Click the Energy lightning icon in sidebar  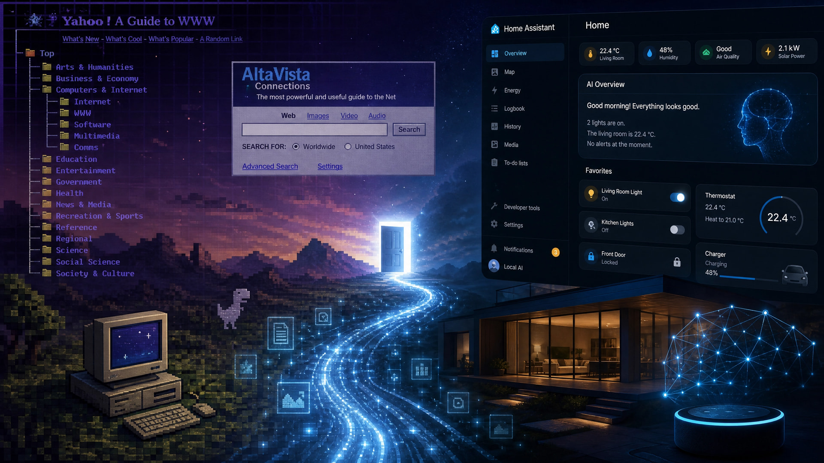pos(495,90)
